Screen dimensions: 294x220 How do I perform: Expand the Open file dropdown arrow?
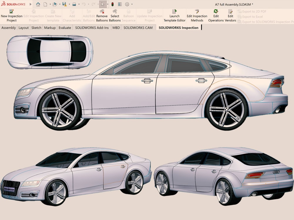tap(60, 4)
